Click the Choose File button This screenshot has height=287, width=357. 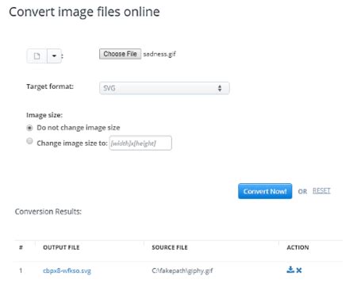pyautogui.click(x=120, y=54)
